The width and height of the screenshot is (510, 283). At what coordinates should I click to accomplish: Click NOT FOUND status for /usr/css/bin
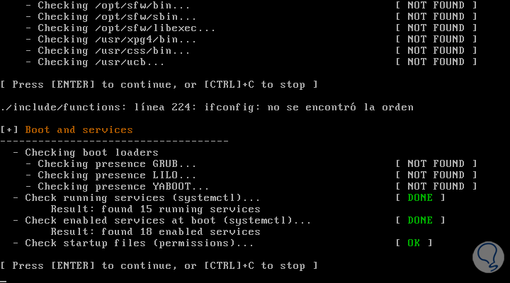point(436,50)
